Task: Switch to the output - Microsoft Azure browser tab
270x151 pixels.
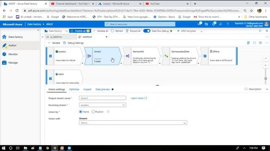Action: (x=120, y=4)
